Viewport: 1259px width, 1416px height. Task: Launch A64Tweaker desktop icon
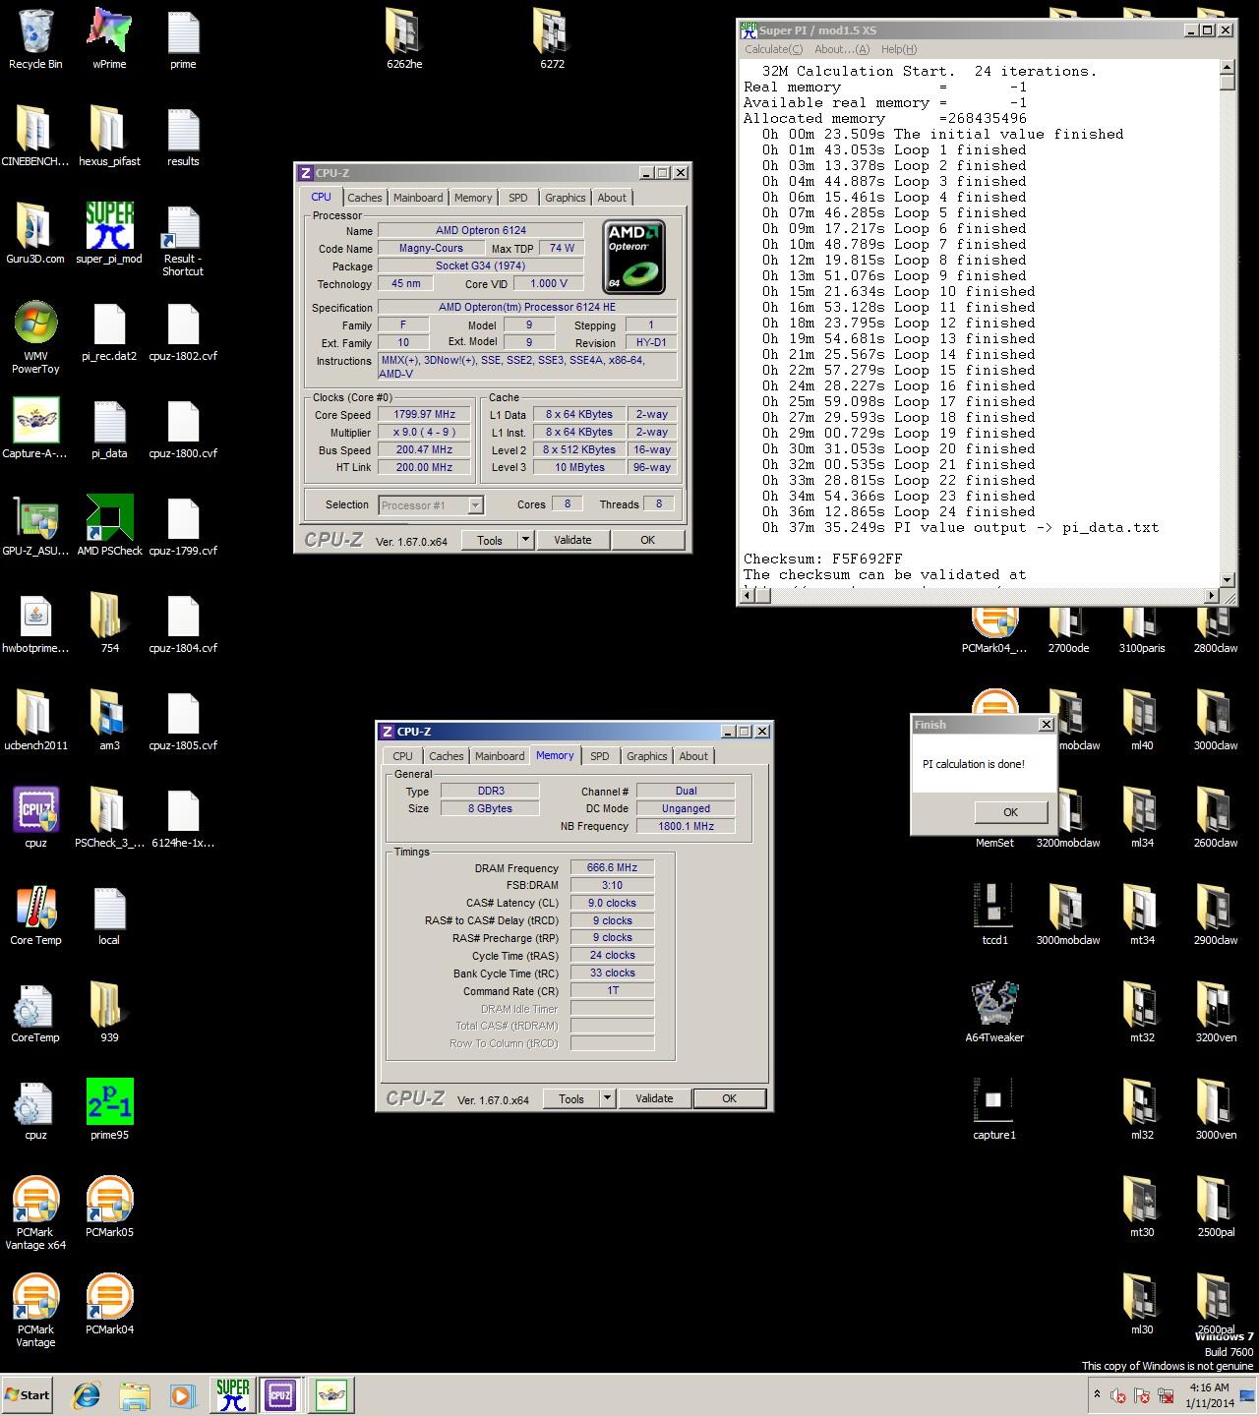click(994, 1012)
